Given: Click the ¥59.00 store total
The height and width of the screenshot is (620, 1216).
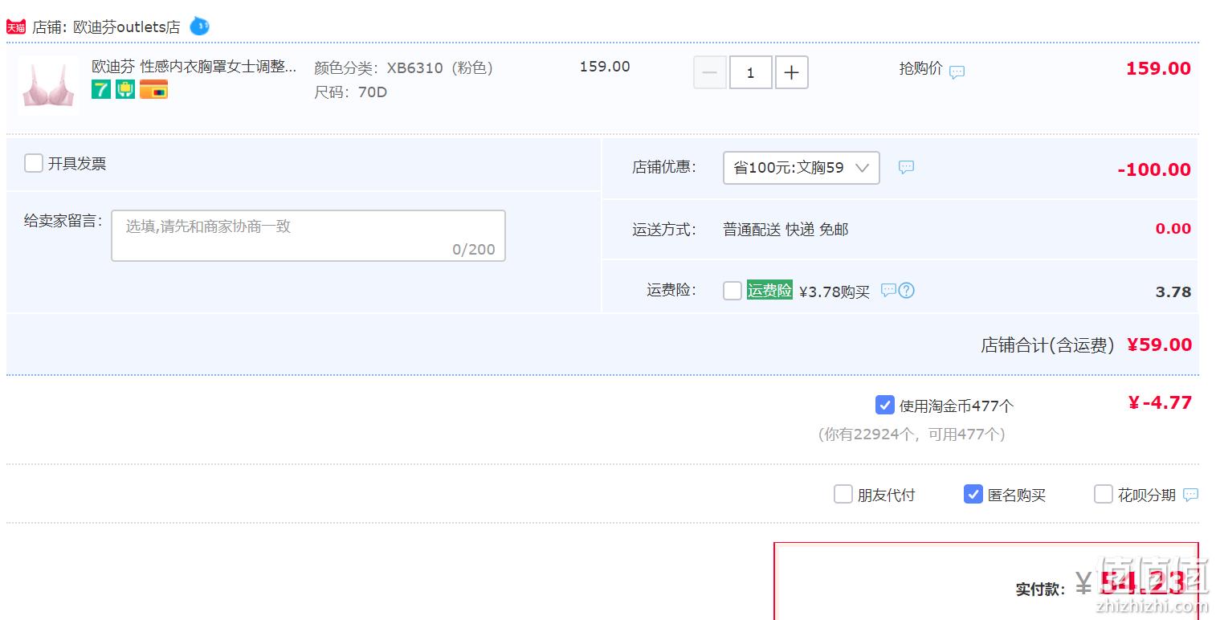Looking at the screenshot, I should tap(1159, 345).
